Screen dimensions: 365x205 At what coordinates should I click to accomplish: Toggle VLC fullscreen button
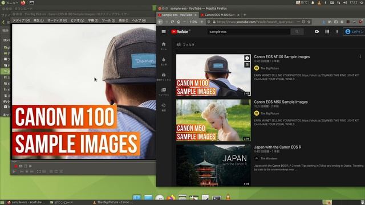(x=39, y=171)
